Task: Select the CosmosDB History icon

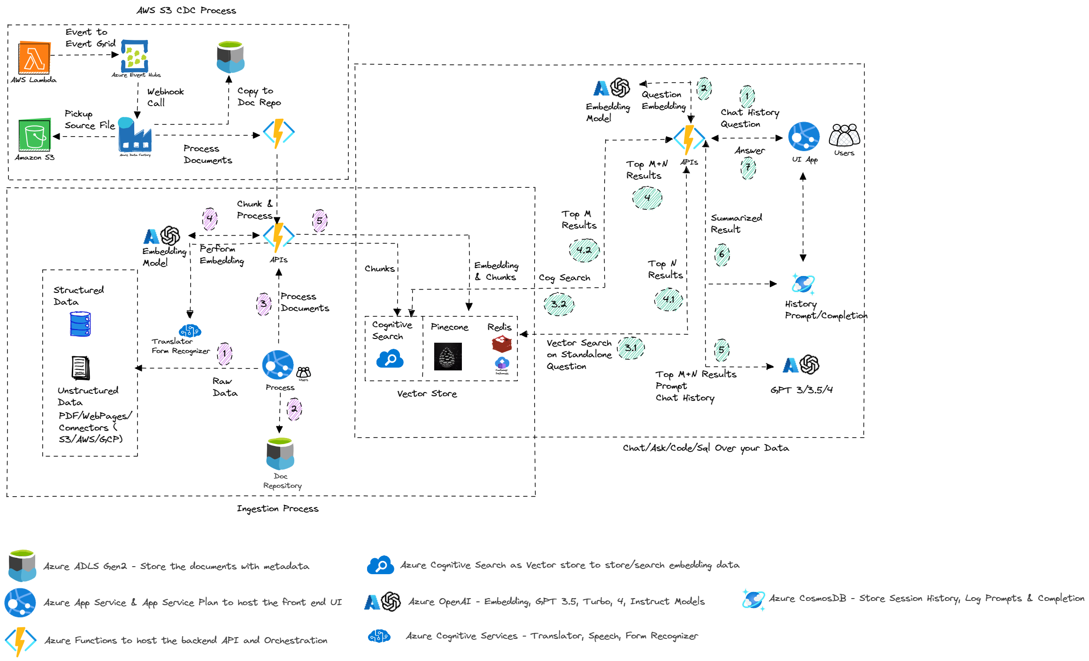Action: pos(803,284)
